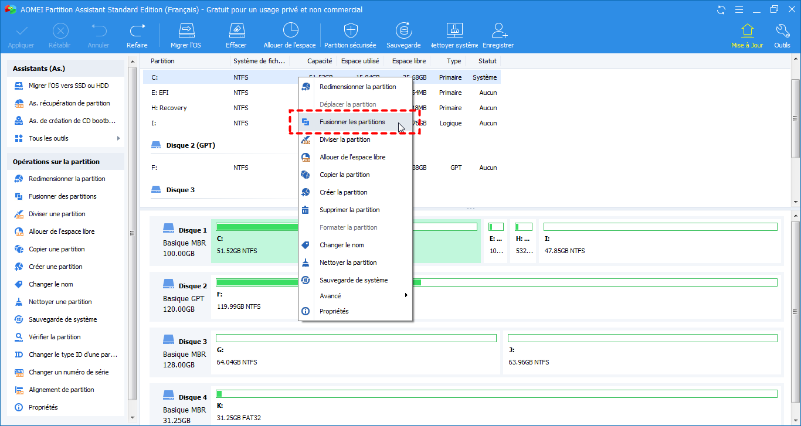Open As. de création de CD bootable wizard
801x426 pixels.
[66, 121]
